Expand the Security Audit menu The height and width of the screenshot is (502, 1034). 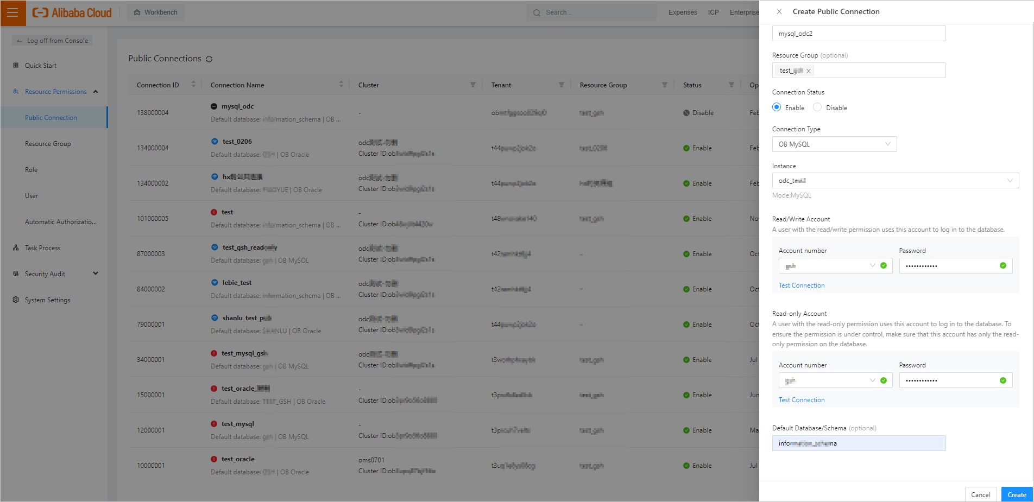click(96, 274)
